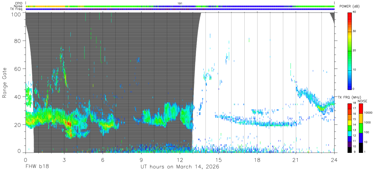Click the 40 range gate tick label
The height and width of the screenshot is (173, 376).
click(x=18, y=97)
